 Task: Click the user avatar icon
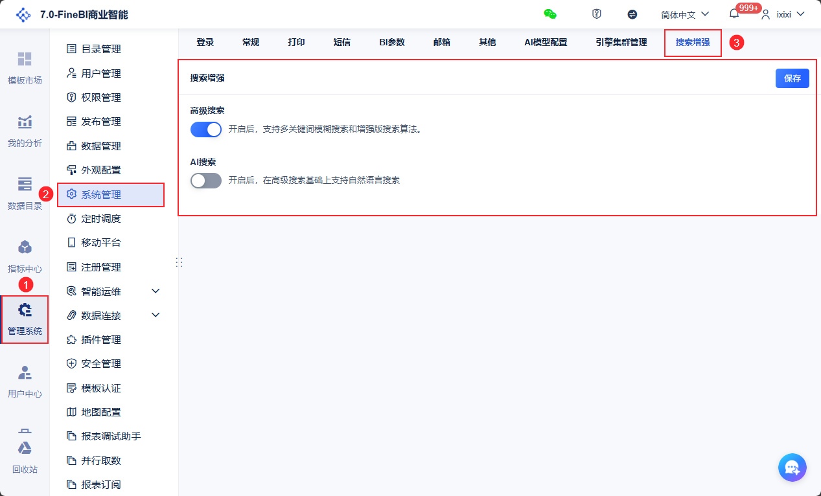click(x=766, y=14)
